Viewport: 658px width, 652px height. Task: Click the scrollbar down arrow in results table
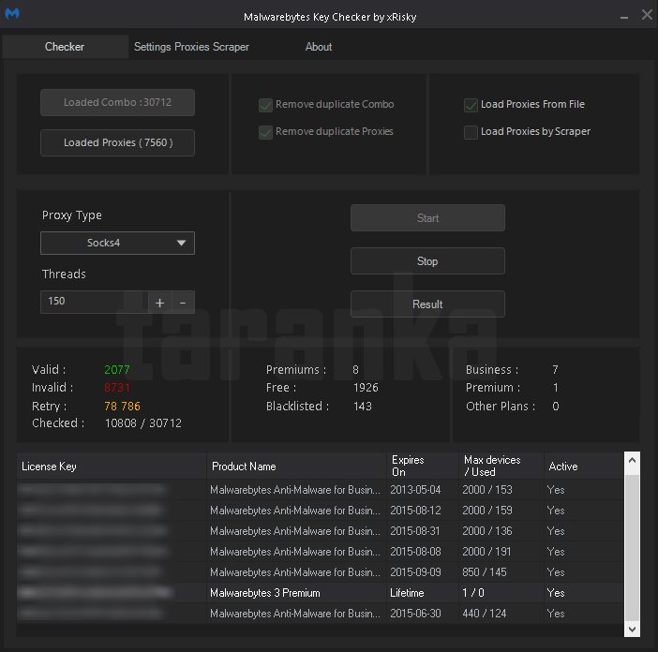pos(632,629)
